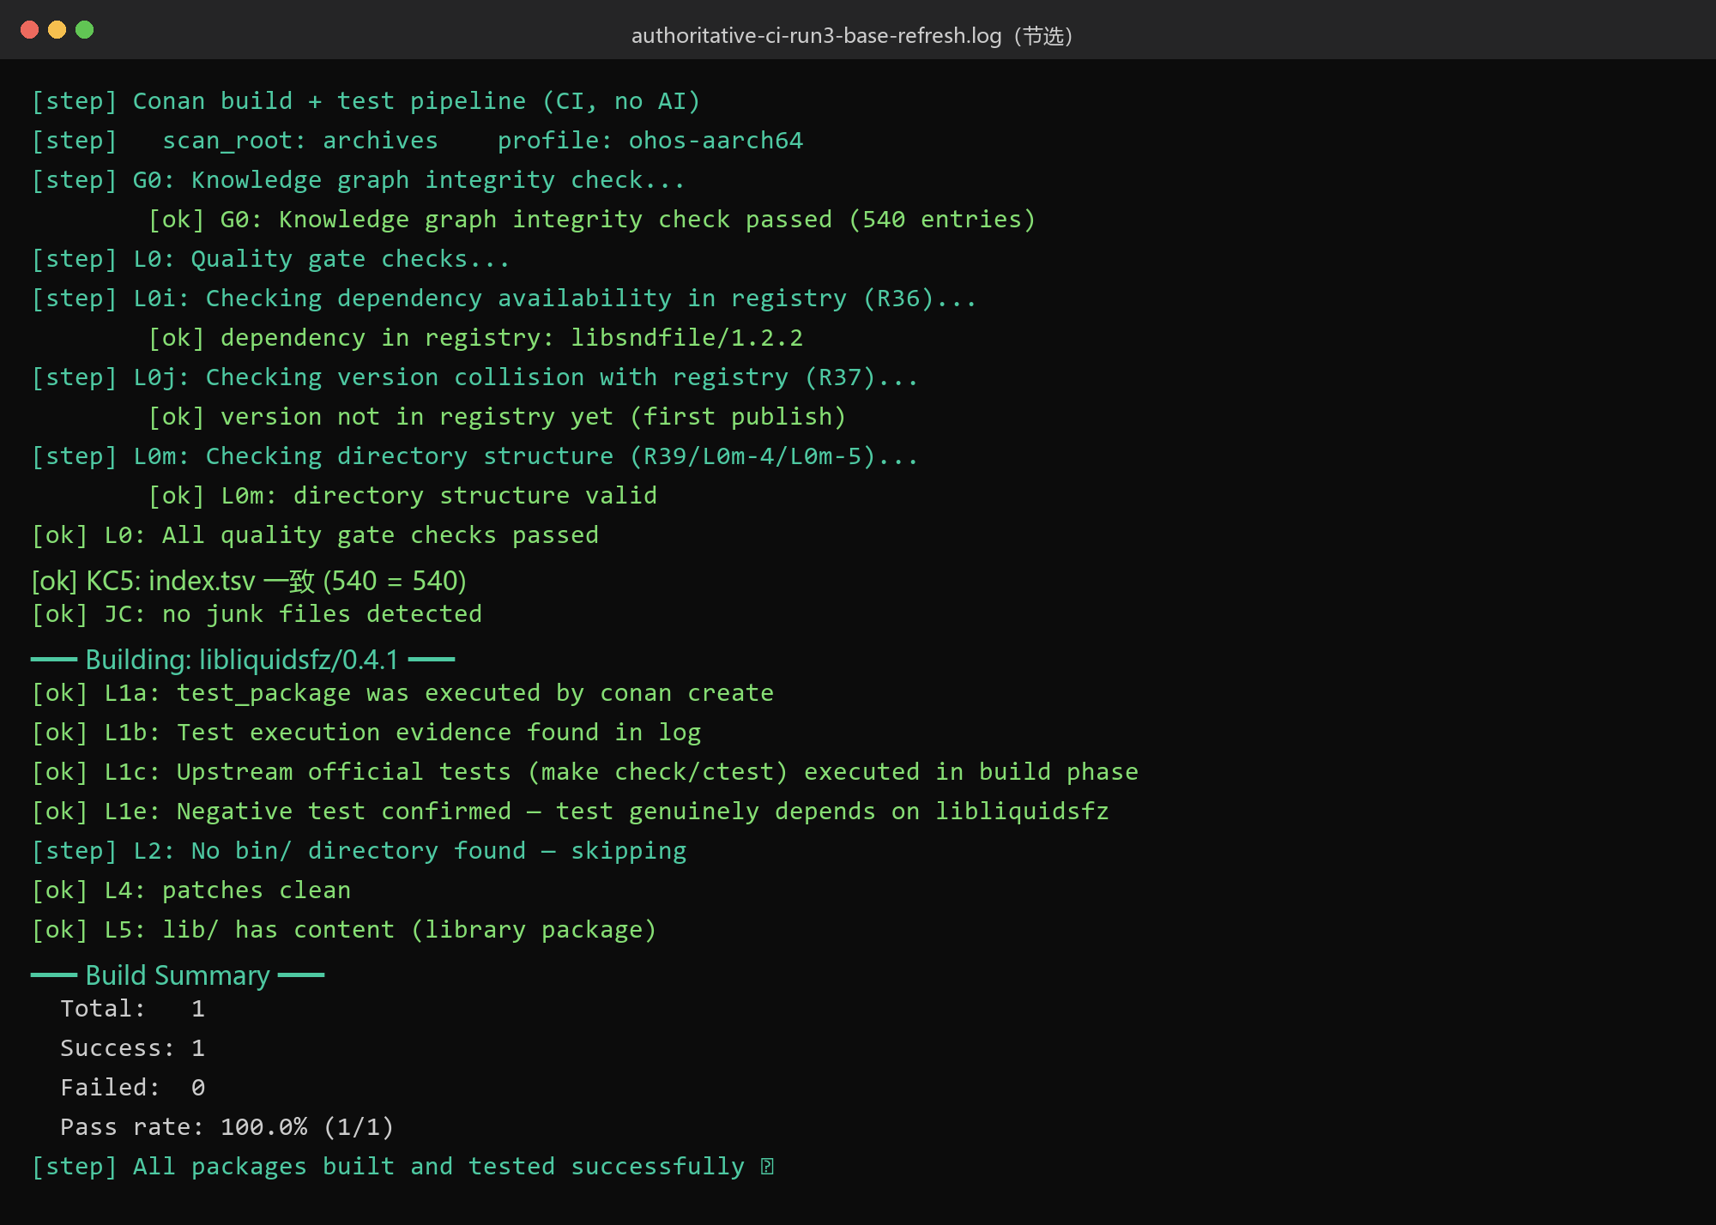The height and width of the screenshot is (1225, 1716).
Task: Click the red close window button
Action: pyautogui.click(x=30, y=30)
